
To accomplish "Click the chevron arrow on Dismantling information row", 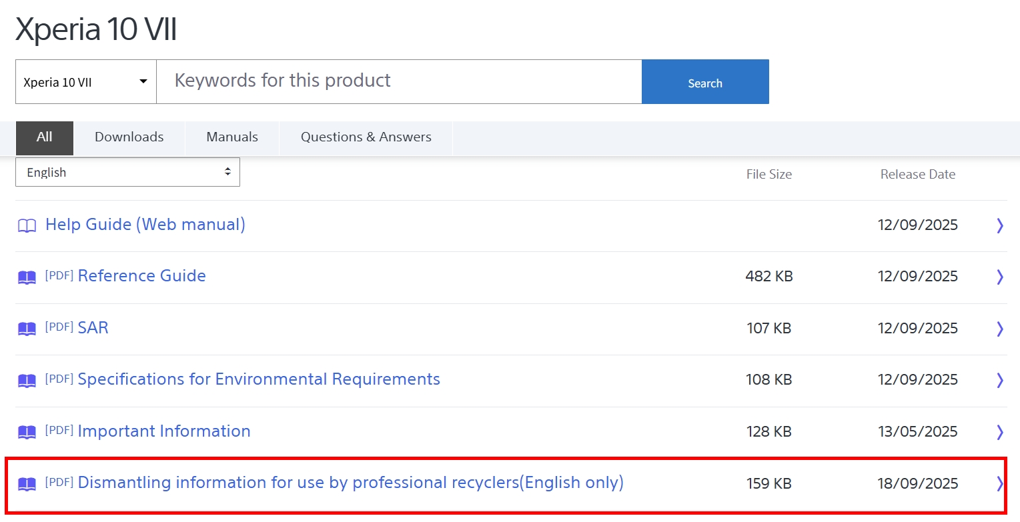I will 999,483.
